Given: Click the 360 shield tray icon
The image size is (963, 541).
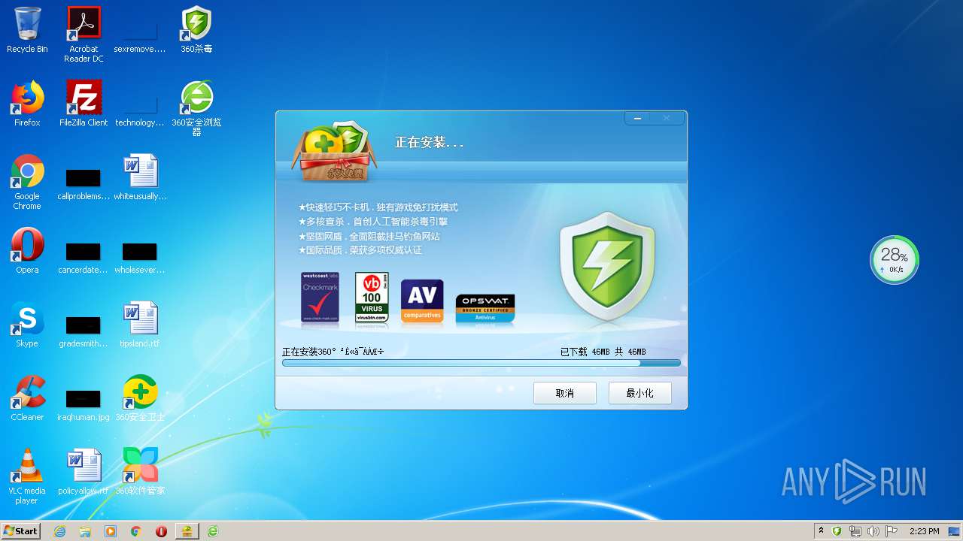Looking at the screenshot, I should click(837, 531).
